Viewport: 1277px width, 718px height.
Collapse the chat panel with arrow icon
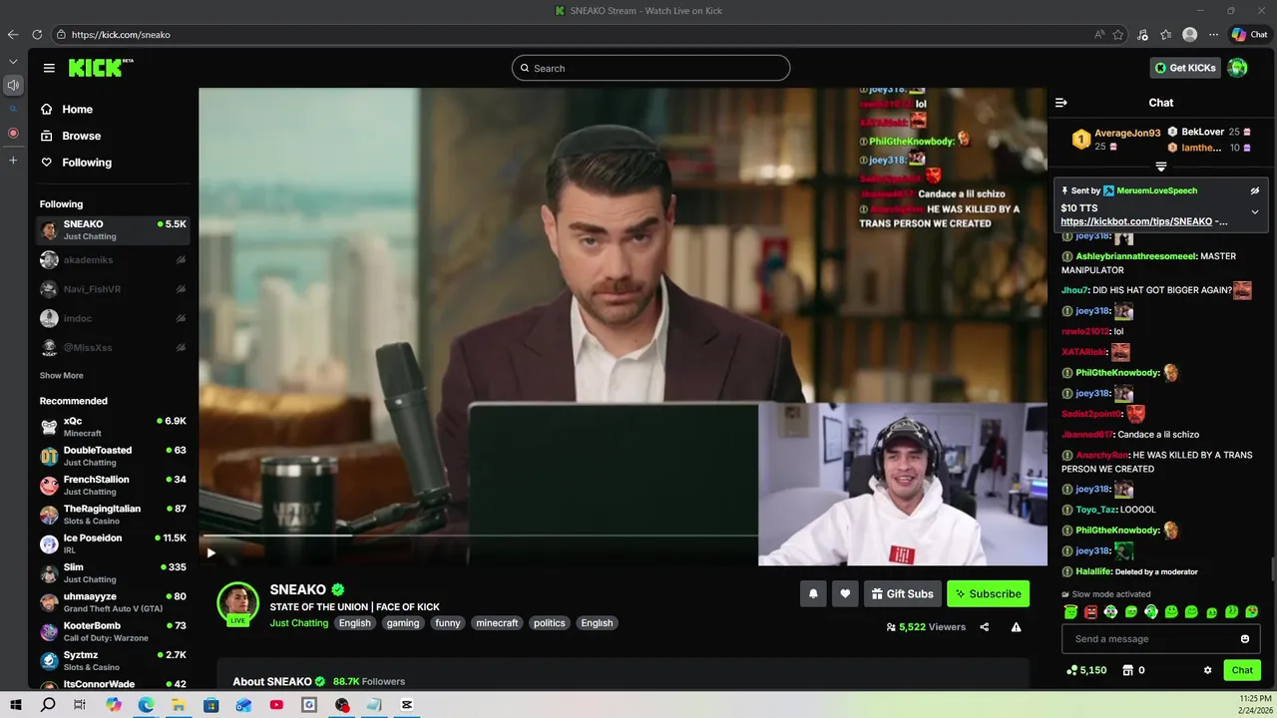tap(1062, 103)
